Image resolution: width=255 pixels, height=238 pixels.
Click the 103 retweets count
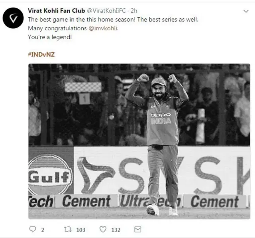coord(80,230)
